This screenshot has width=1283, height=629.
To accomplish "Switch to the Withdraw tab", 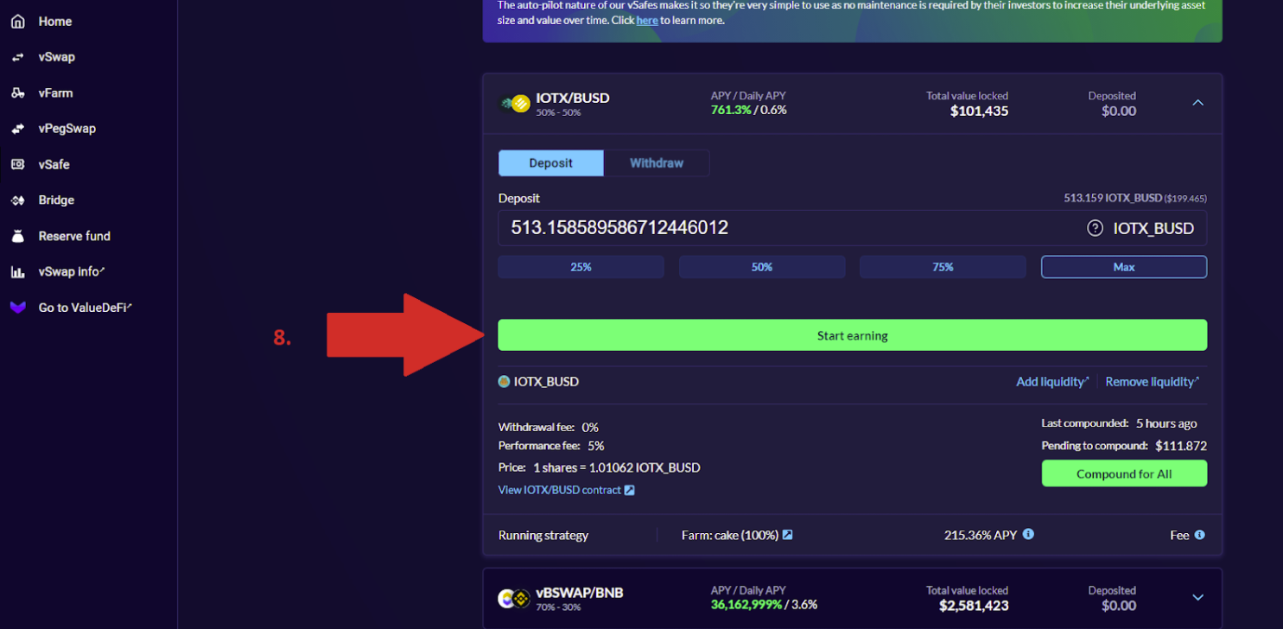I will [x=657, y=163].
